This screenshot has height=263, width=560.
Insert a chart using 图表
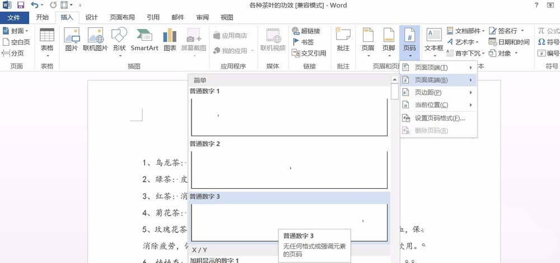(x=170, y=40)
